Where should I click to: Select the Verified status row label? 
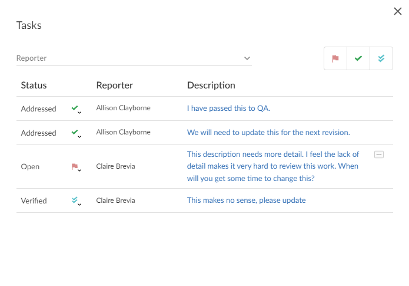[x=34, y=200]
